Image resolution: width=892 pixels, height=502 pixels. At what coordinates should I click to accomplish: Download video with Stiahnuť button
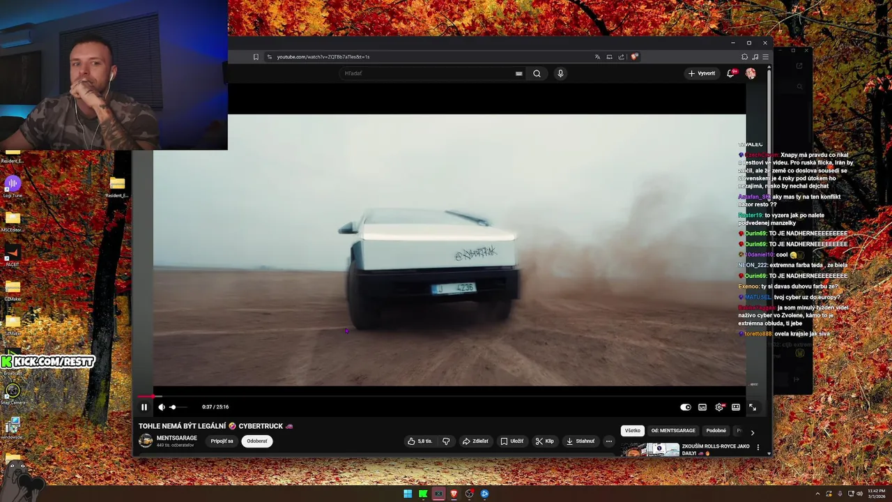[580, 441]
